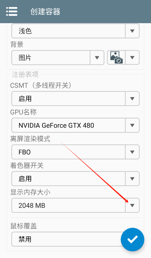The image size is (151, 258).
Task: Tap the blue checkmark confirm button
Action: click(x=132, y=239)
